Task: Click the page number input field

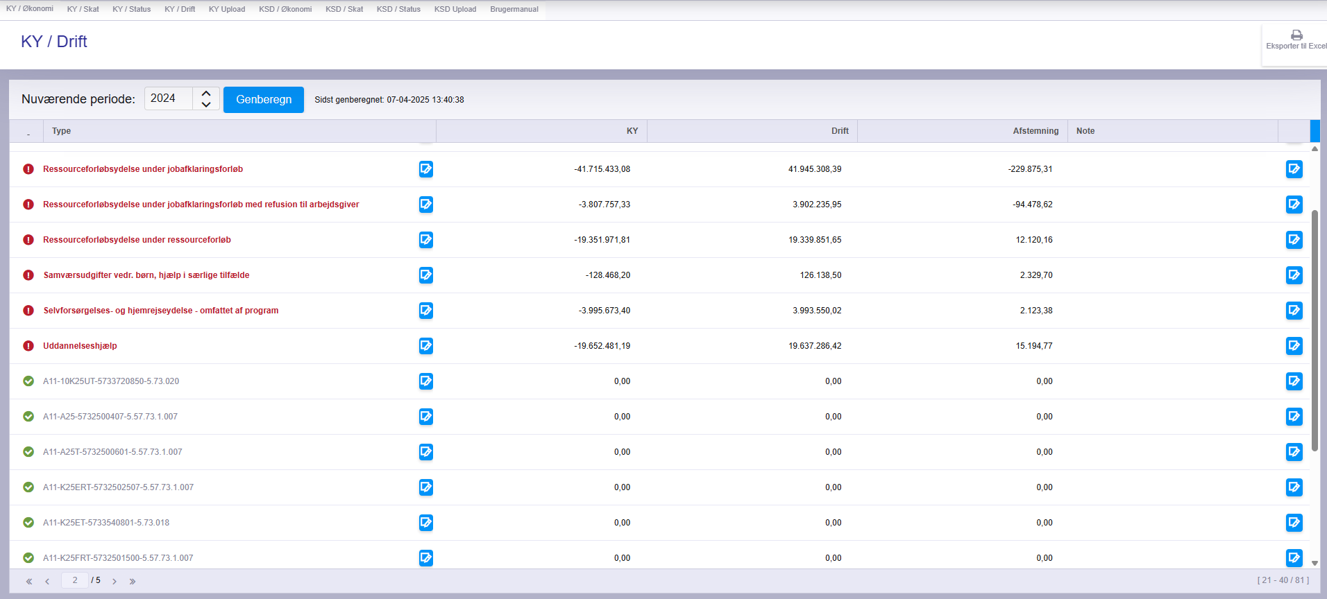Action: (75, 580)
